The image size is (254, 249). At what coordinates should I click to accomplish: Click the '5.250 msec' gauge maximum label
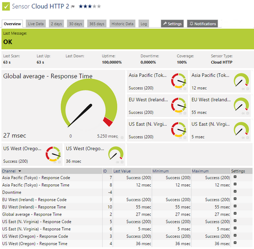click(107, 136)
